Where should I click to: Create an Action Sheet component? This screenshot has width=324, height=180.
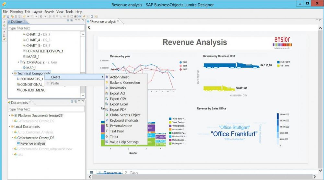coord(126,77)
